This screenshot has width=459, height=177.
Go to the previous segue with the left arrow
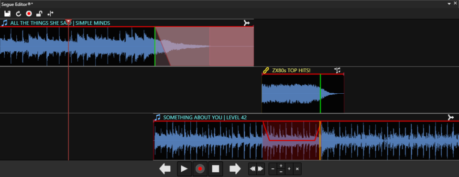165,169
